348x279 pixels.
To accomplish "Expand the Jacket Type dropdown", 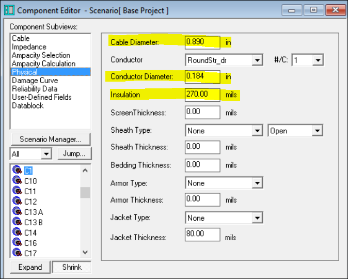I will point(257,218).
